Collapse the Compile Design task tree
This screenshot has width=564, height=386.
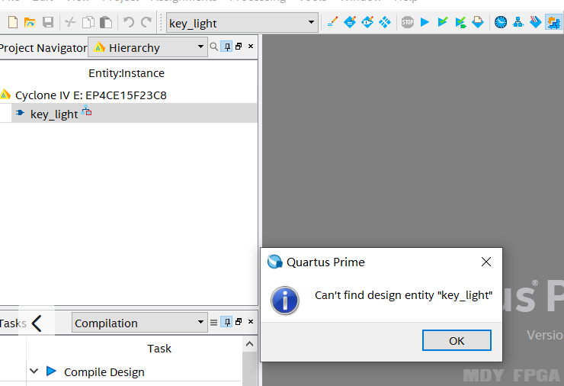[34, 372]
